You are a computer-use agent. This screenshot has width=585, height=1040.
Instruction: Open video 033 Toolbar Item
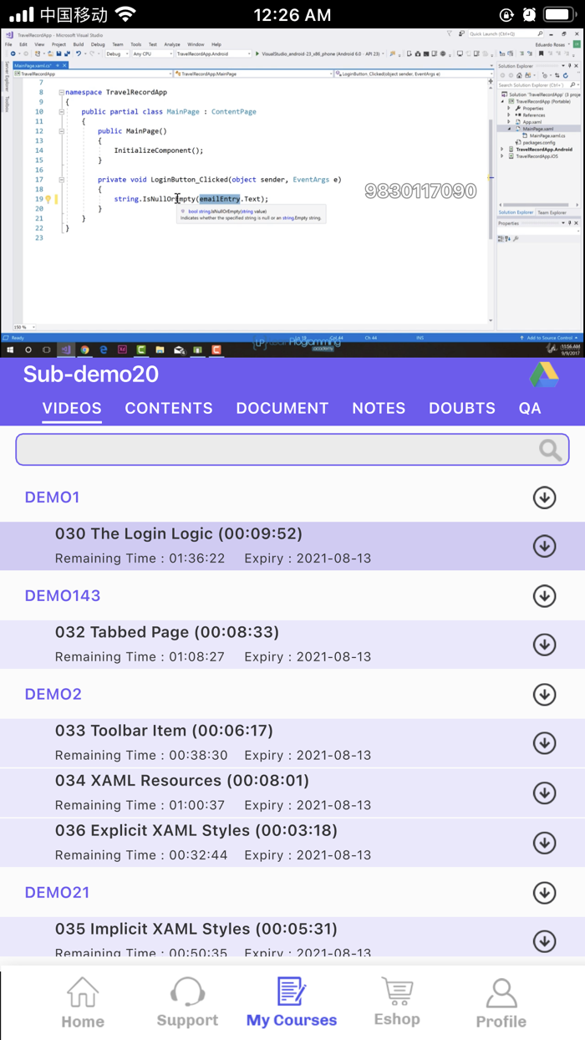292,743
